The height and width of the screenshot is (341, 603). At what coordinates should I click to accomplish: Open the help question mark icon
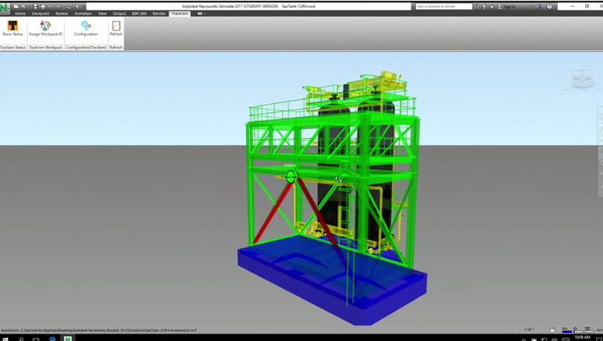(x=550, y=6)
